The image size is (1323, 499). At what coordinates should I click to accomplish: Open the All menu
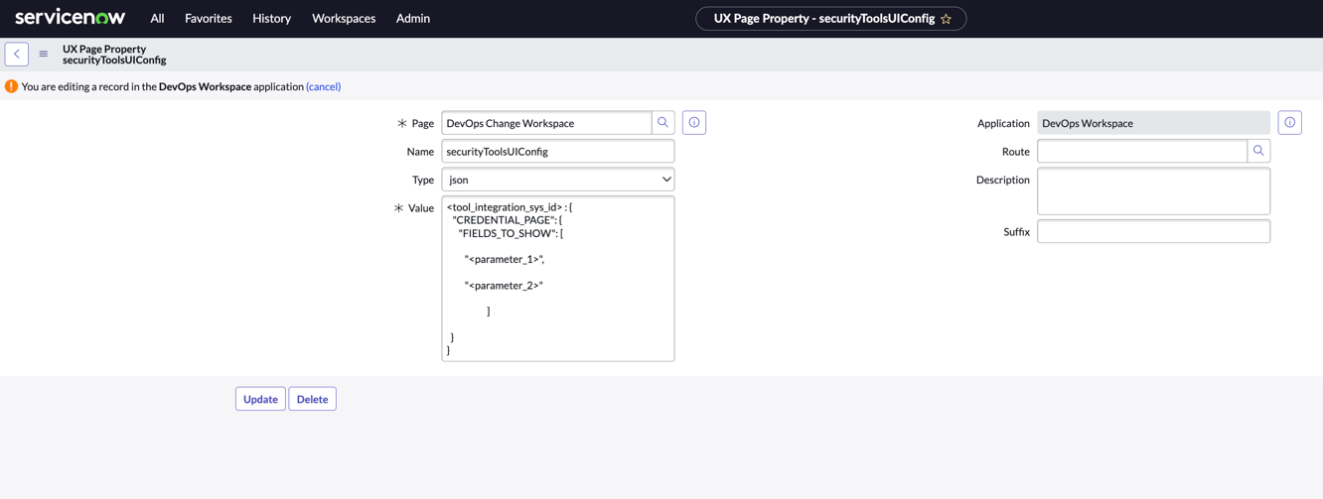point(157,18)
